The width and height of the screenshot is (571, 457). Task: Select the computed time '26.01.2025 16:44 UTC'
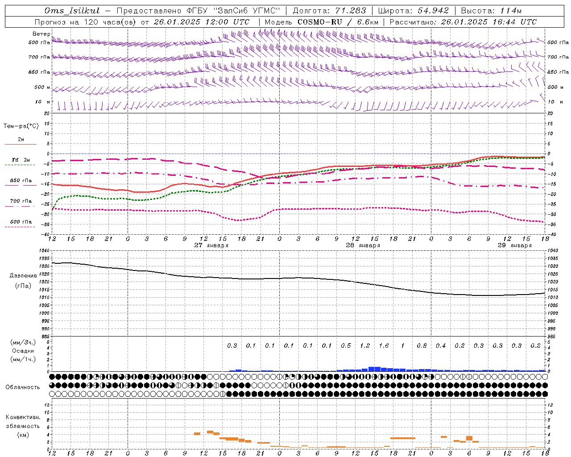pos(488,22)
